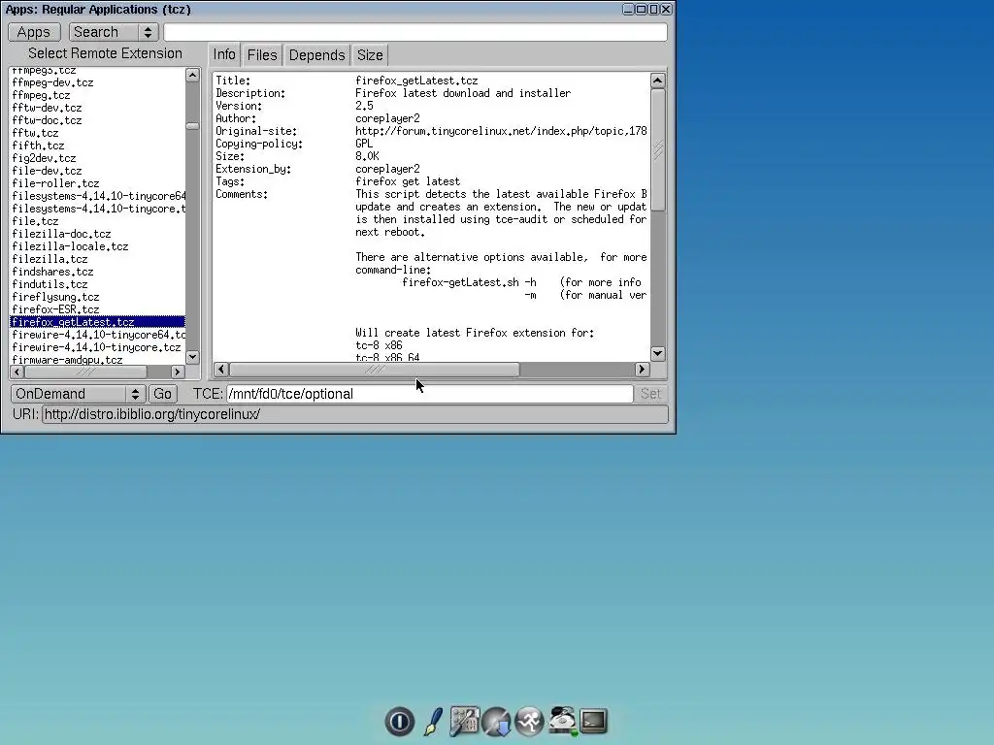Select firewire-4.14.10-tinycore.tcz entry

pyautogui.click(x=96, y=347)
